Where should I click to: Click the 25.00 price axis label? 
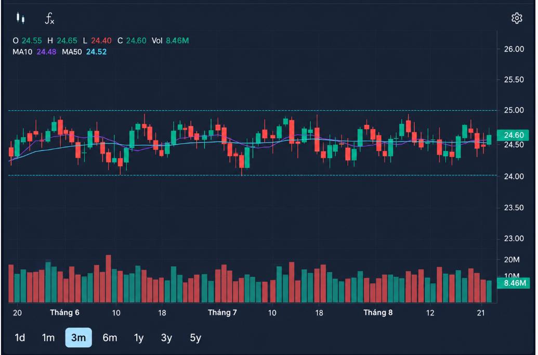[514, 110]
